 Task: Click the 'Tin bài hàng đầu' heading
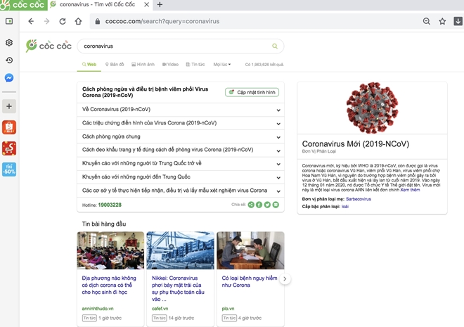[104, 224]
